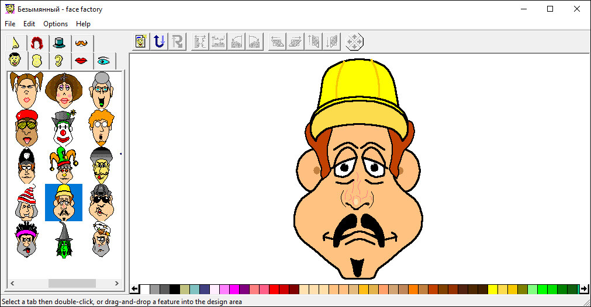Pick the navy blue color swatch
This screenshot has width=591, height=307.
[x=204, y=289]
